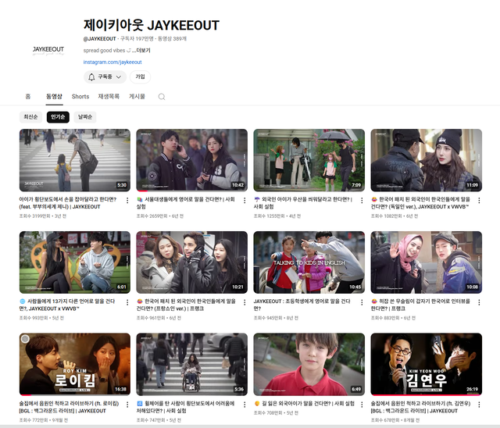The image size is (500, 428).
Task: Open more options for 김연우 live video
Action: coord(479,405)
